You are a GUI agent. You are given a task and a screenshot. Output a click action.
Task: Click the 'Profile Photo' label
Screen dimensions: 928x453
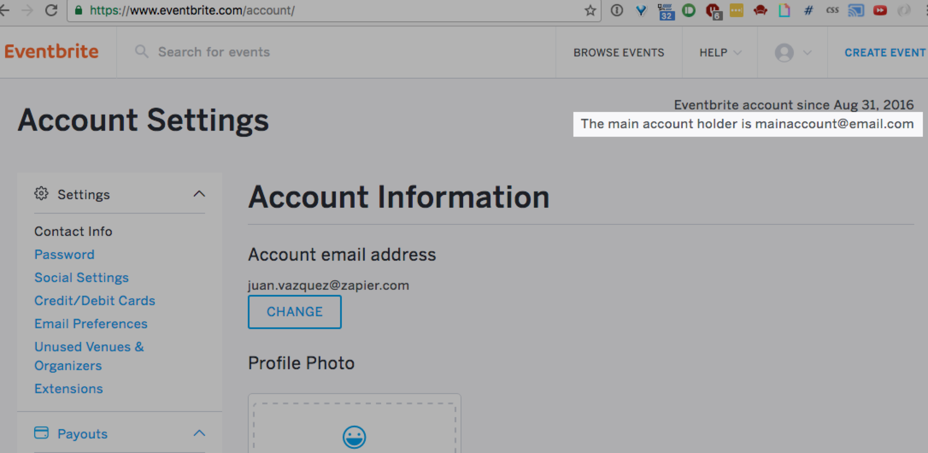(301, 363)
